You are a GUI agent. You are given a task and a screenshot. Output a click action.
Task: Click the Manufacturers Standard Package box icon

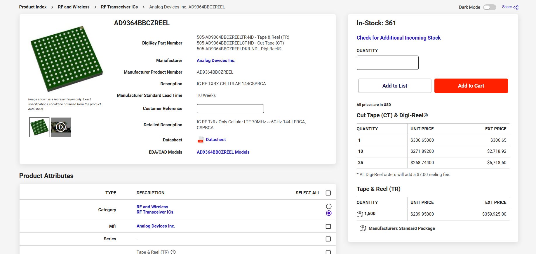[363, 228]
